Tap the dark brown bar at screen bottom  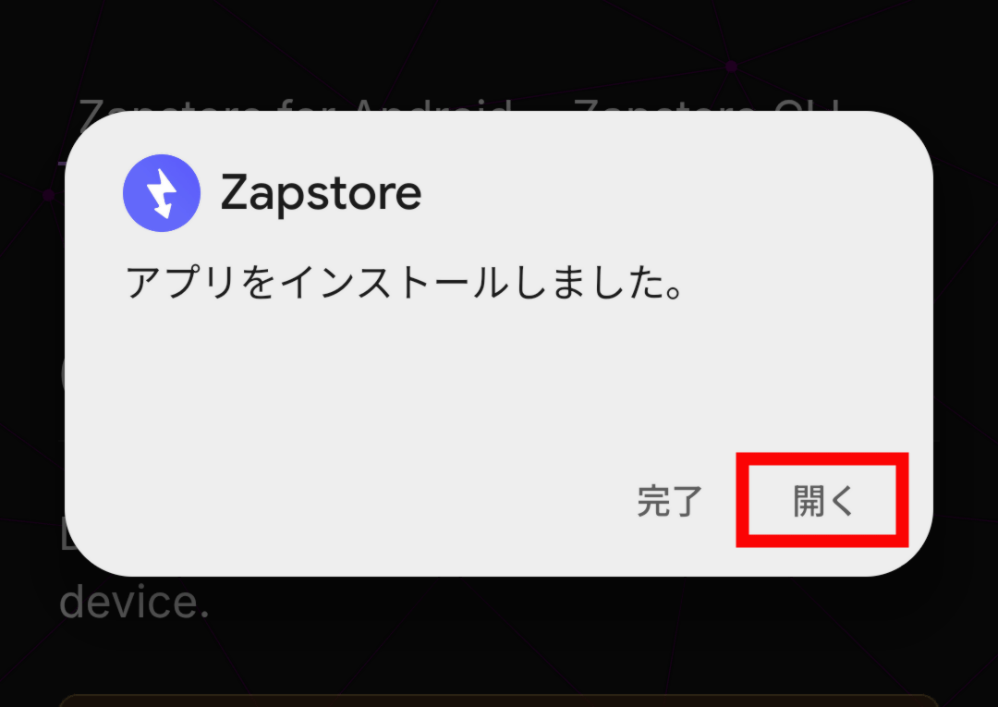499,701
